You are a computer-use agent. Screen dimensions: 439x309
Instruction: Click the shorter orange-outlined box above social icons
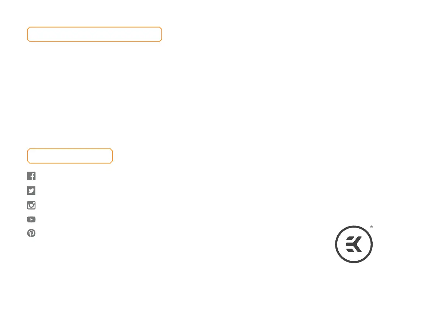coord(70,156)
